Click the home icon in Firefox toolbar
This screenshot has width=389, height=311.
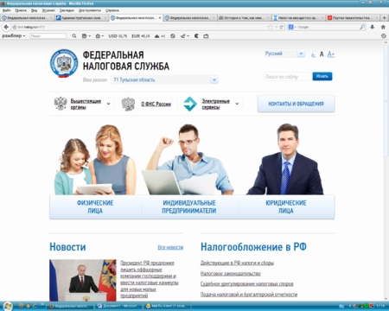(383, 27)
